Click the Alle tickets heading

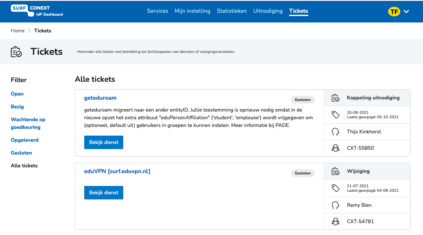95,79
